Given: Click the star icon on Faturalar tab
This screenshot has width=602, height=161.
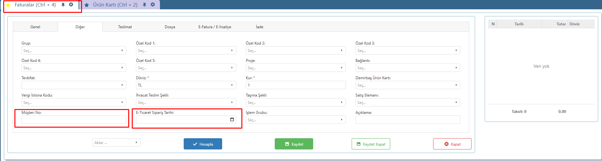Looking at the screenshot, I should (8, 5).
